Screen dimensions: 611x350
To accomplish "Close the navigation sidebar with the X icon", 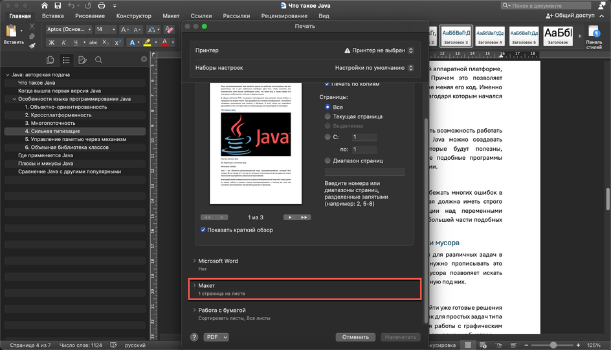I will pyautogui.click(x=144, y=59).
